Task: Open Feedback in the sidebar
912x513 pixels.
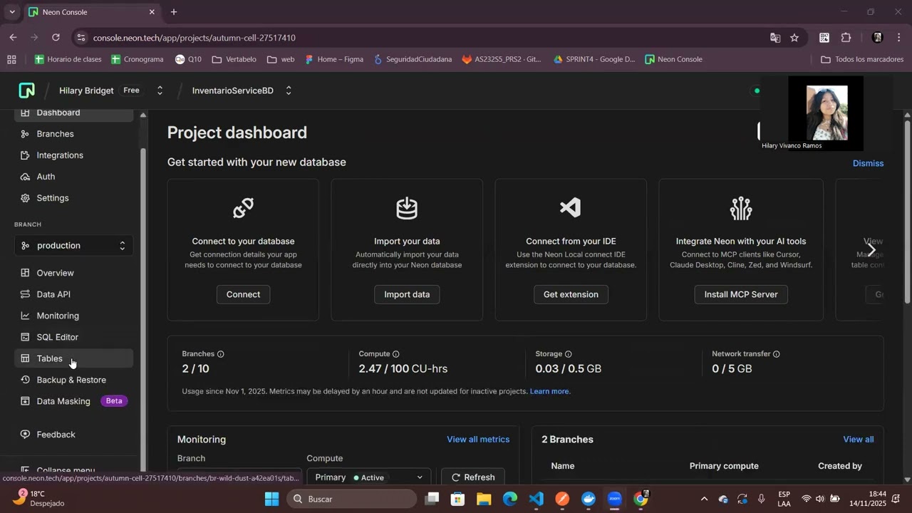Action: click(56, 435)
